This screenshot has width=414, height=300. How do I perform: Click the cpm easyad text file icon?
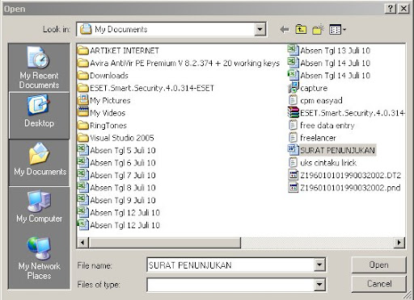coord(293,100)
